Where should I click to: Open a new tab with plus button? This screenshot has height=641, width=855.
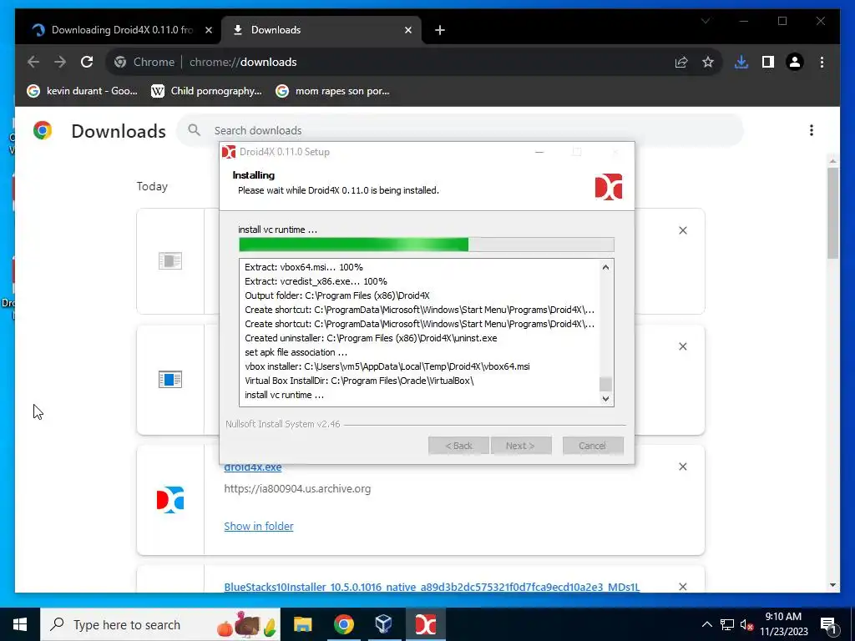tap(440, 31)
